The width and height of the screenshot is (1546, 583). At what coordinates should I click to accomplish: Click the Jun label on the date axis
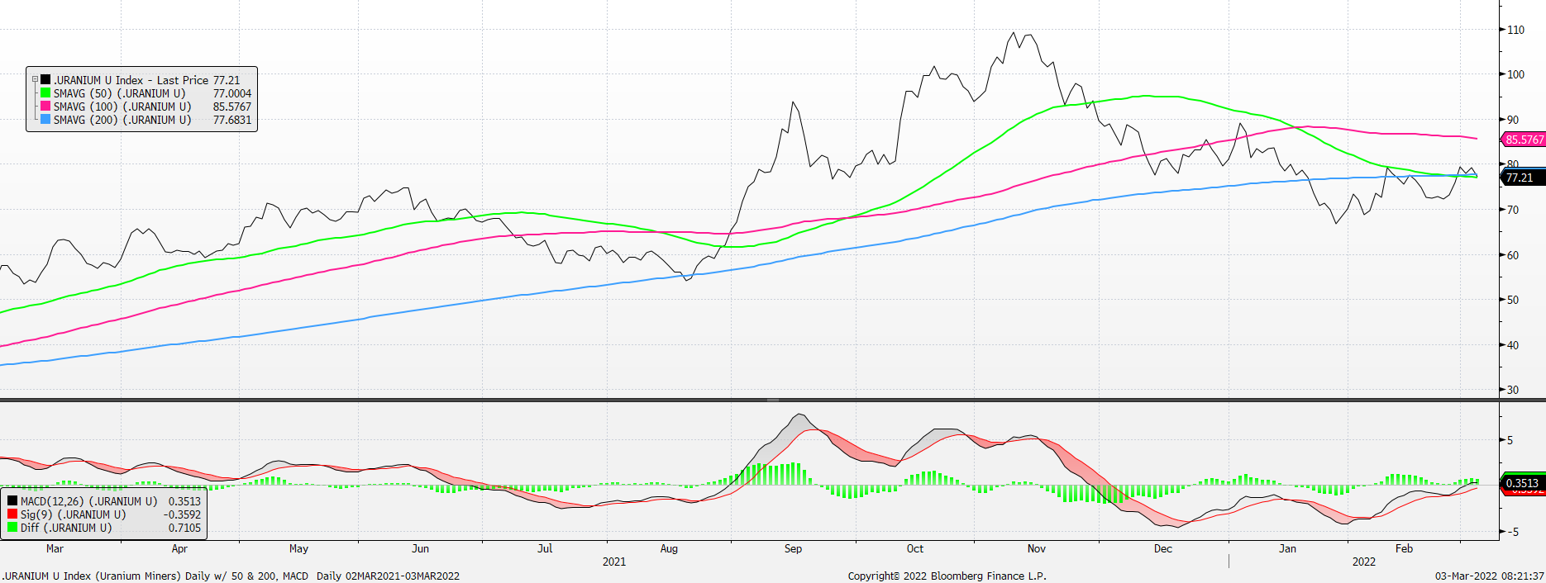click(x=420, y=548)
